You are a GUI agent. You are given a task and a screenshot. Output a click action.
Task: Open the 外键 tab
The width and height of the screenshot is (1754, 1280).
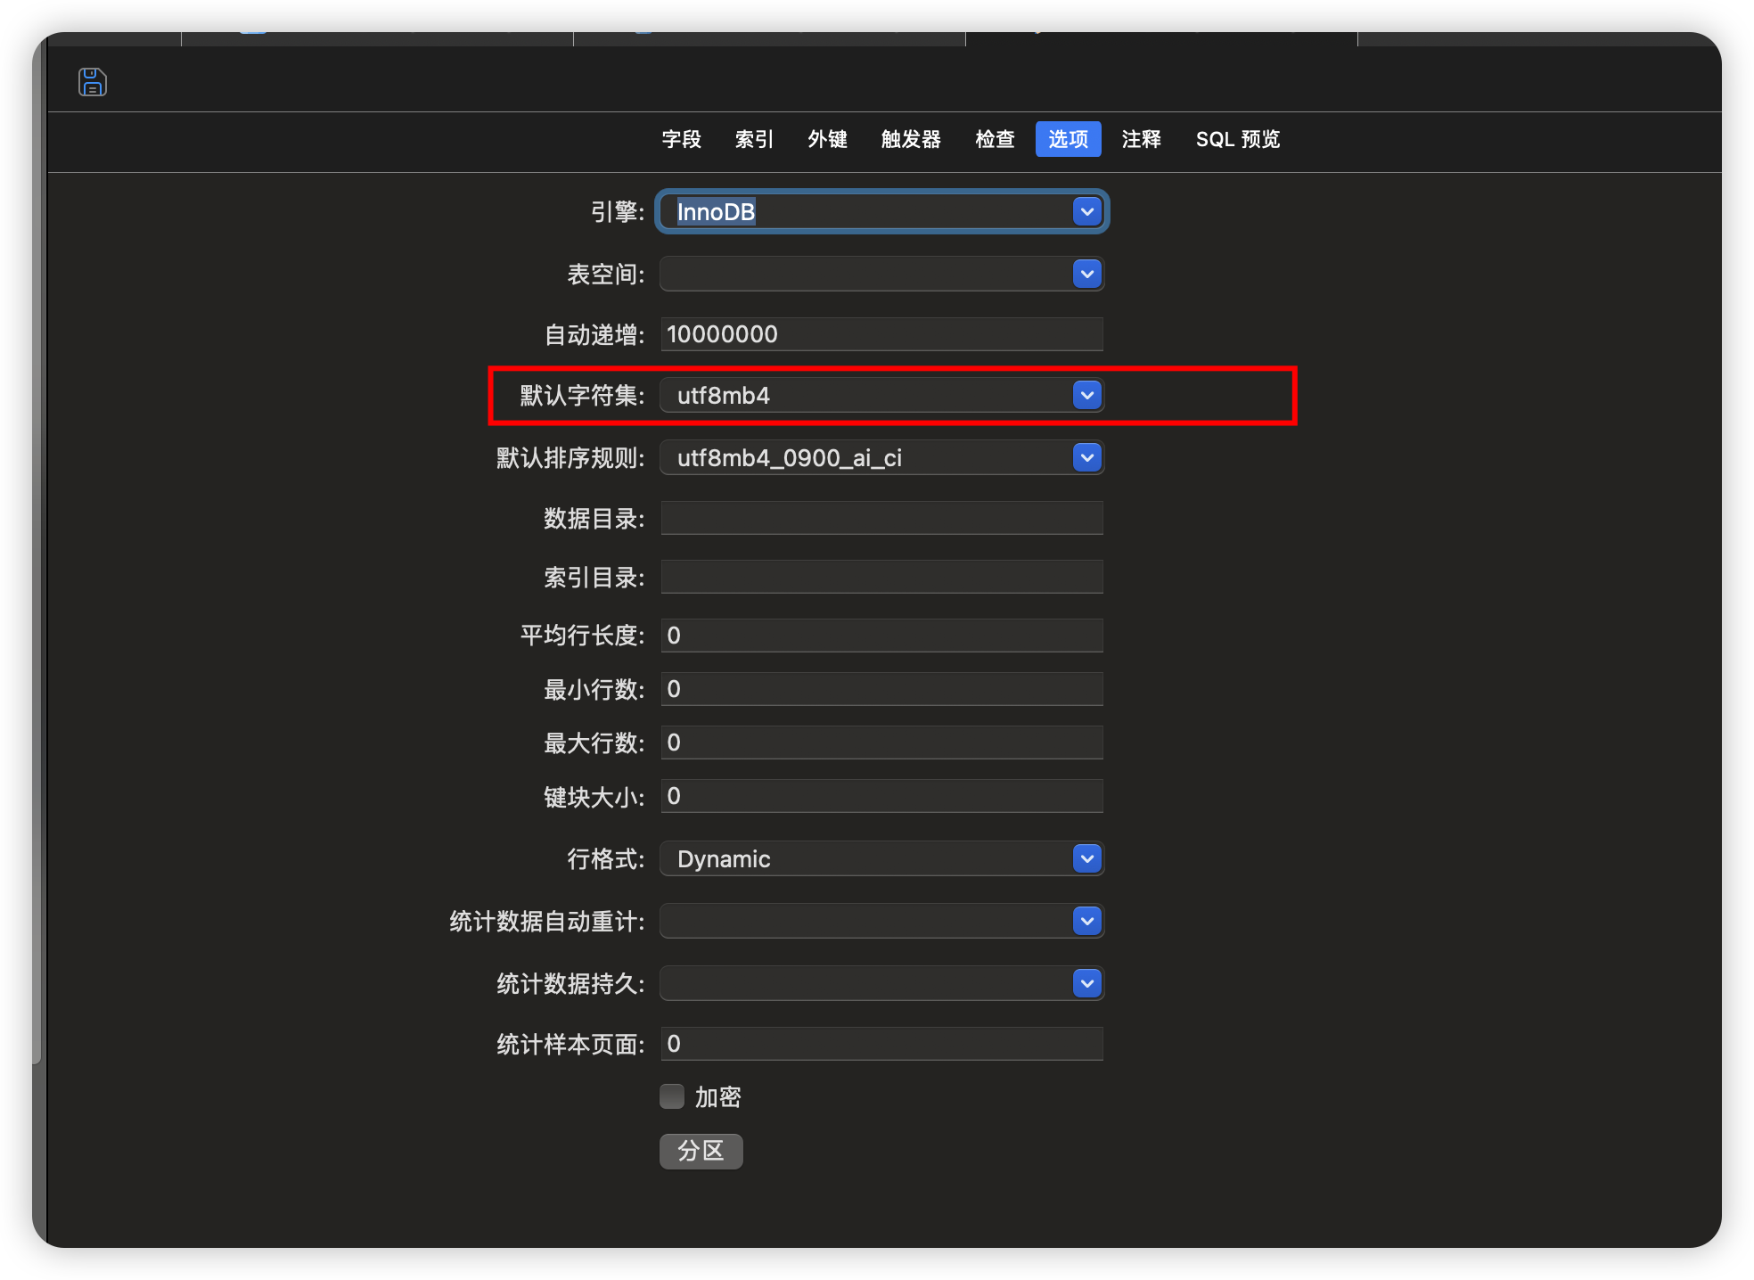tap(827, 139)
